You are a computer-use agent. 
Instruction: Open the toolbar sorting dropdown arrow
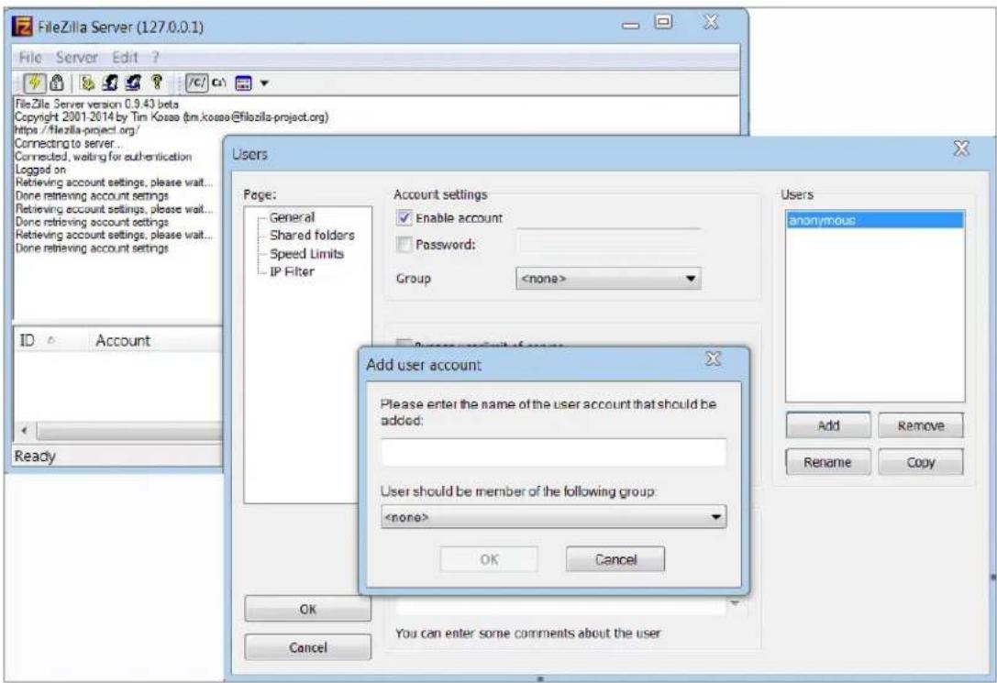(x=264, y=83)
